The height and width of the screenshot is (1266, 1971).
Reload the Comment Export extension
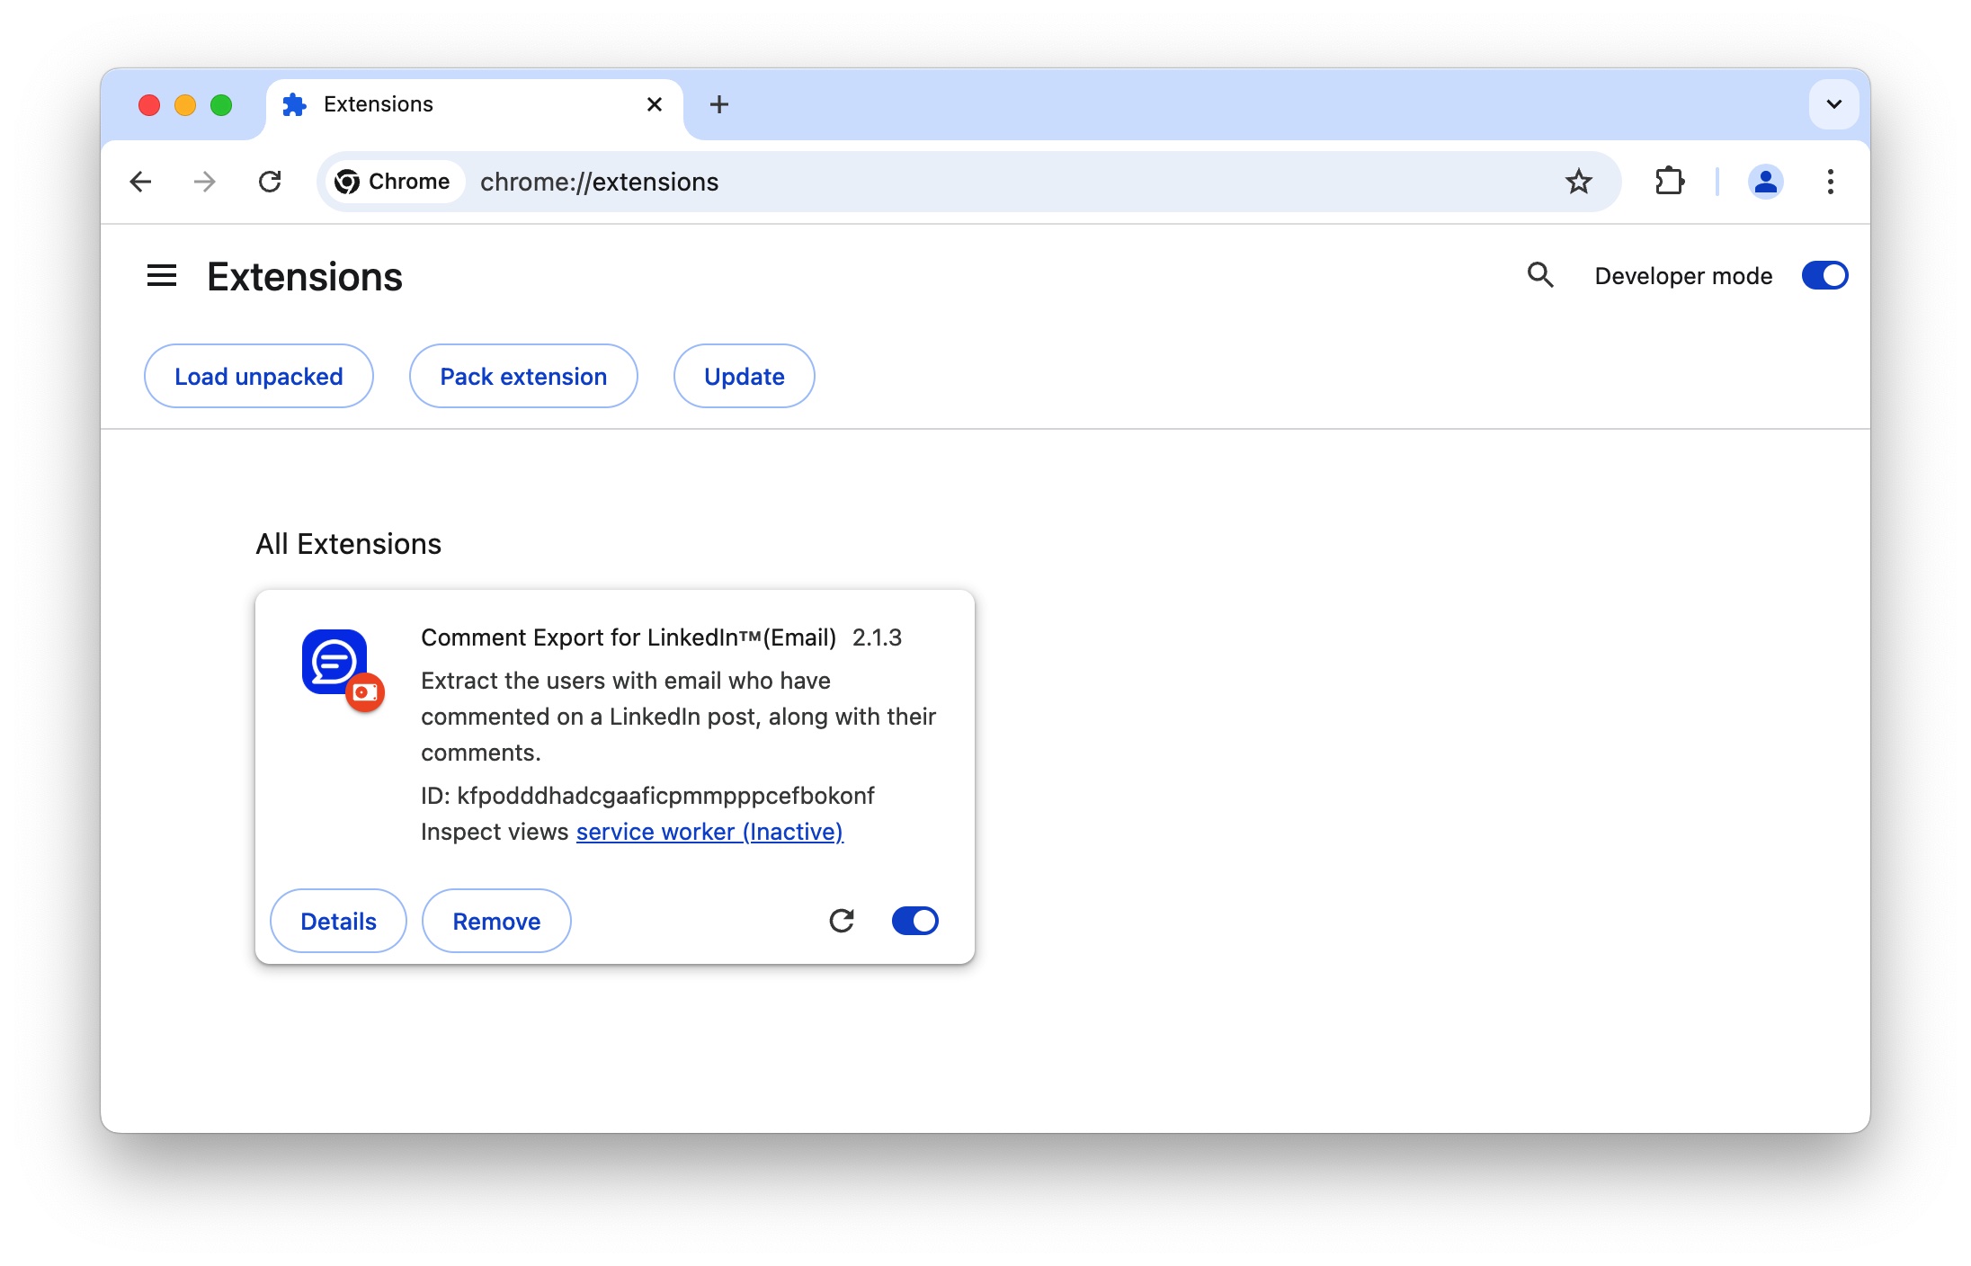click(x=842, y=921)
